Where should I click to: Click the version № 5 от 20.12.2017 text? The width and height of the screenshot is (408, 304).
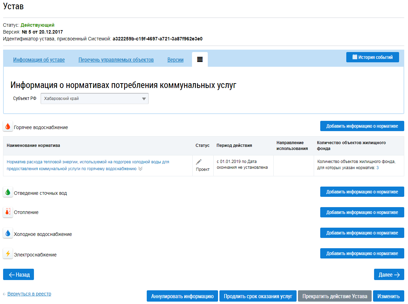coord(42,32)
